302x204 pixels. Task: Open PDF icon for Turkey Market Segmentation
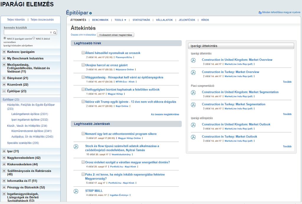(x=193, y=105)
